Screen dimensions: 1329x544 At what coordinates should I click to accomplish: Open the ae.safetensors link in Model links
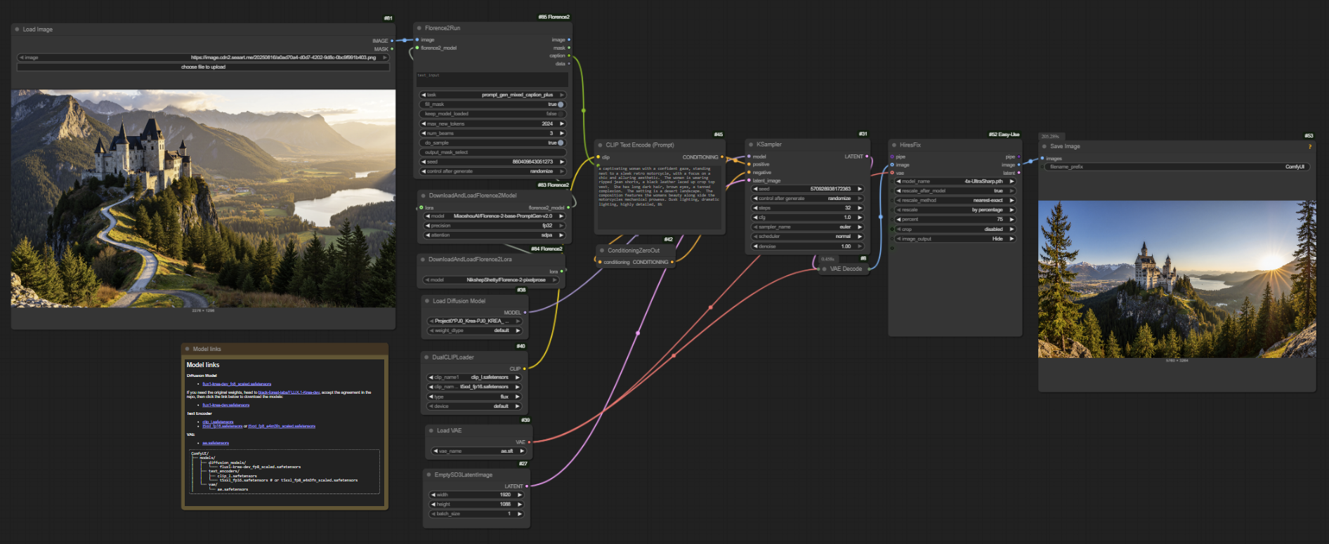point(216,443)
